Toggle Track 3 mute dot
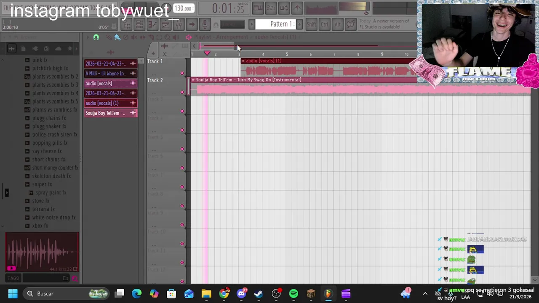 (182, 111)
